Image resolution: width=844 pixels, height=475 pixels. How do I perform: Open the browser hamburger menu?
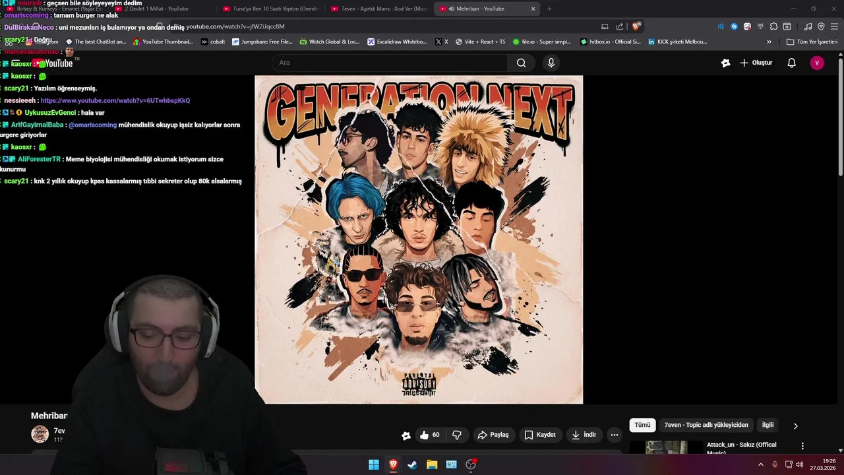coord(834,26)
